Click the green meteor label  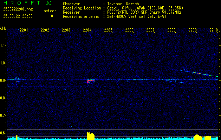coord(50,11)
